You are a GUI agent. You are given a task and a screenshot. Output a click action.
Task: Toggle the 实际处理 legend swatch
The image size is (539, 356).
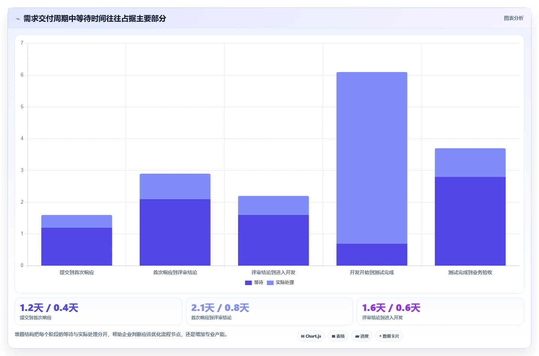coord(270,282)
